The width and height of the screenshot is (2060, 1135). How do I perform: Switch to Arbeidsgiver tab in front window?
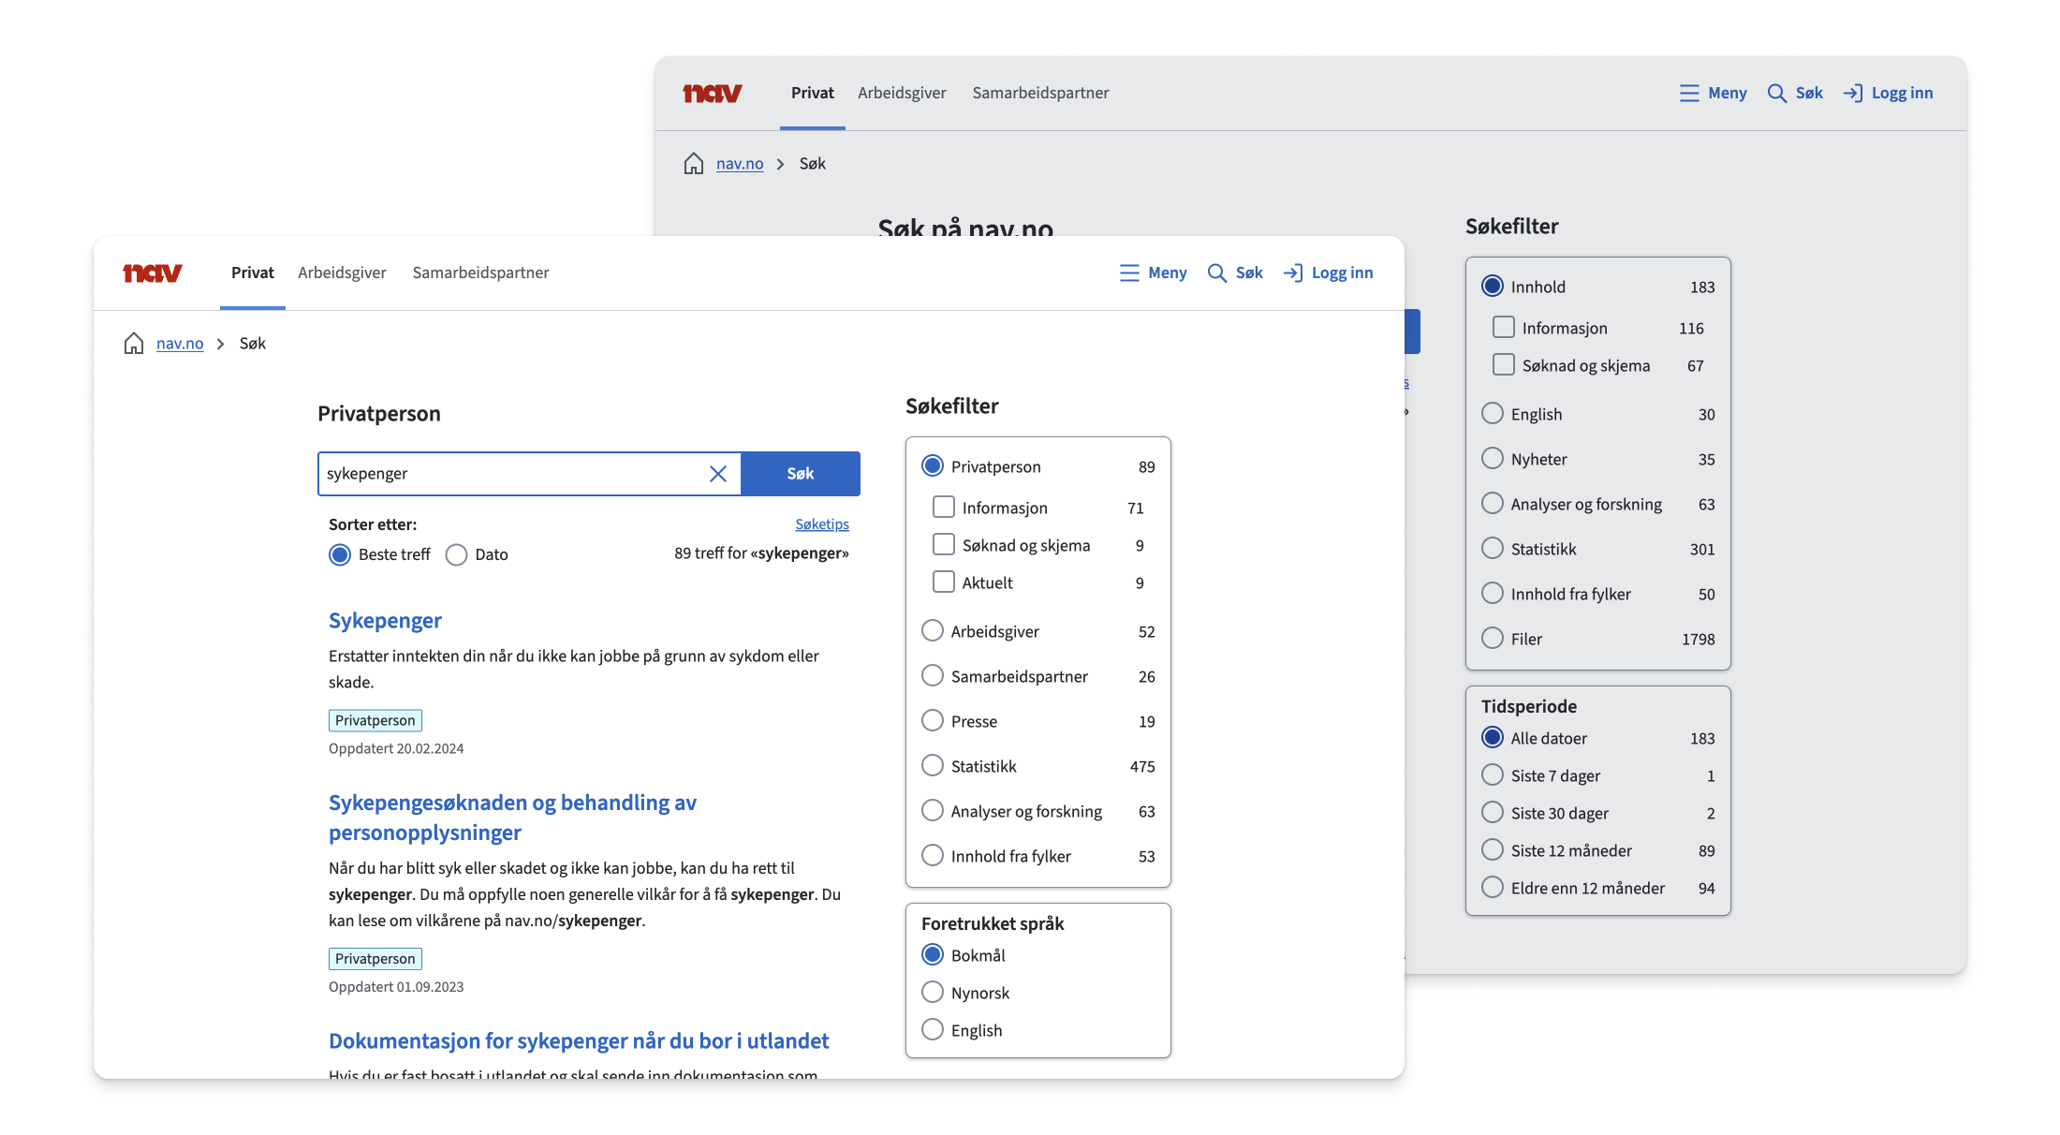[x=342, y=273]
